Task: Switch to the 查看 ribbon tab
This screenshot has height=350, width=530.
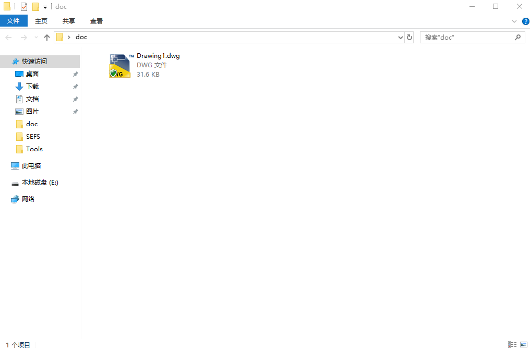Action: [97, 21]
